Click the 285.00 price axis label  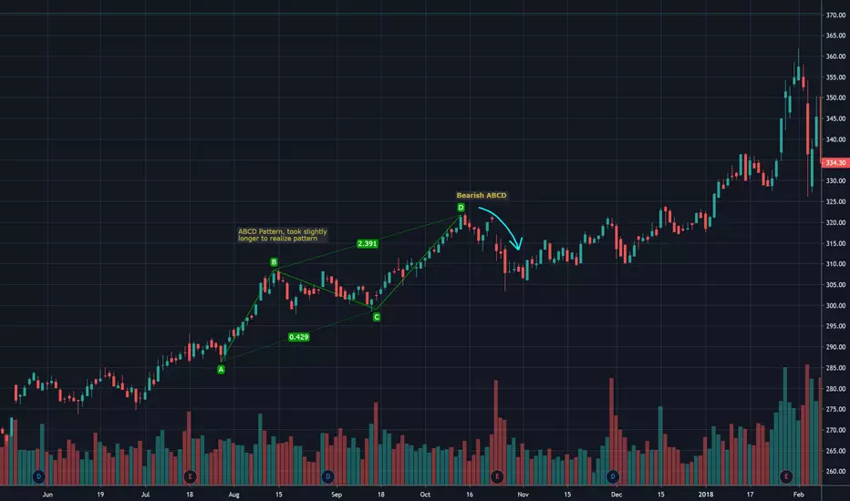click(836, 368)
